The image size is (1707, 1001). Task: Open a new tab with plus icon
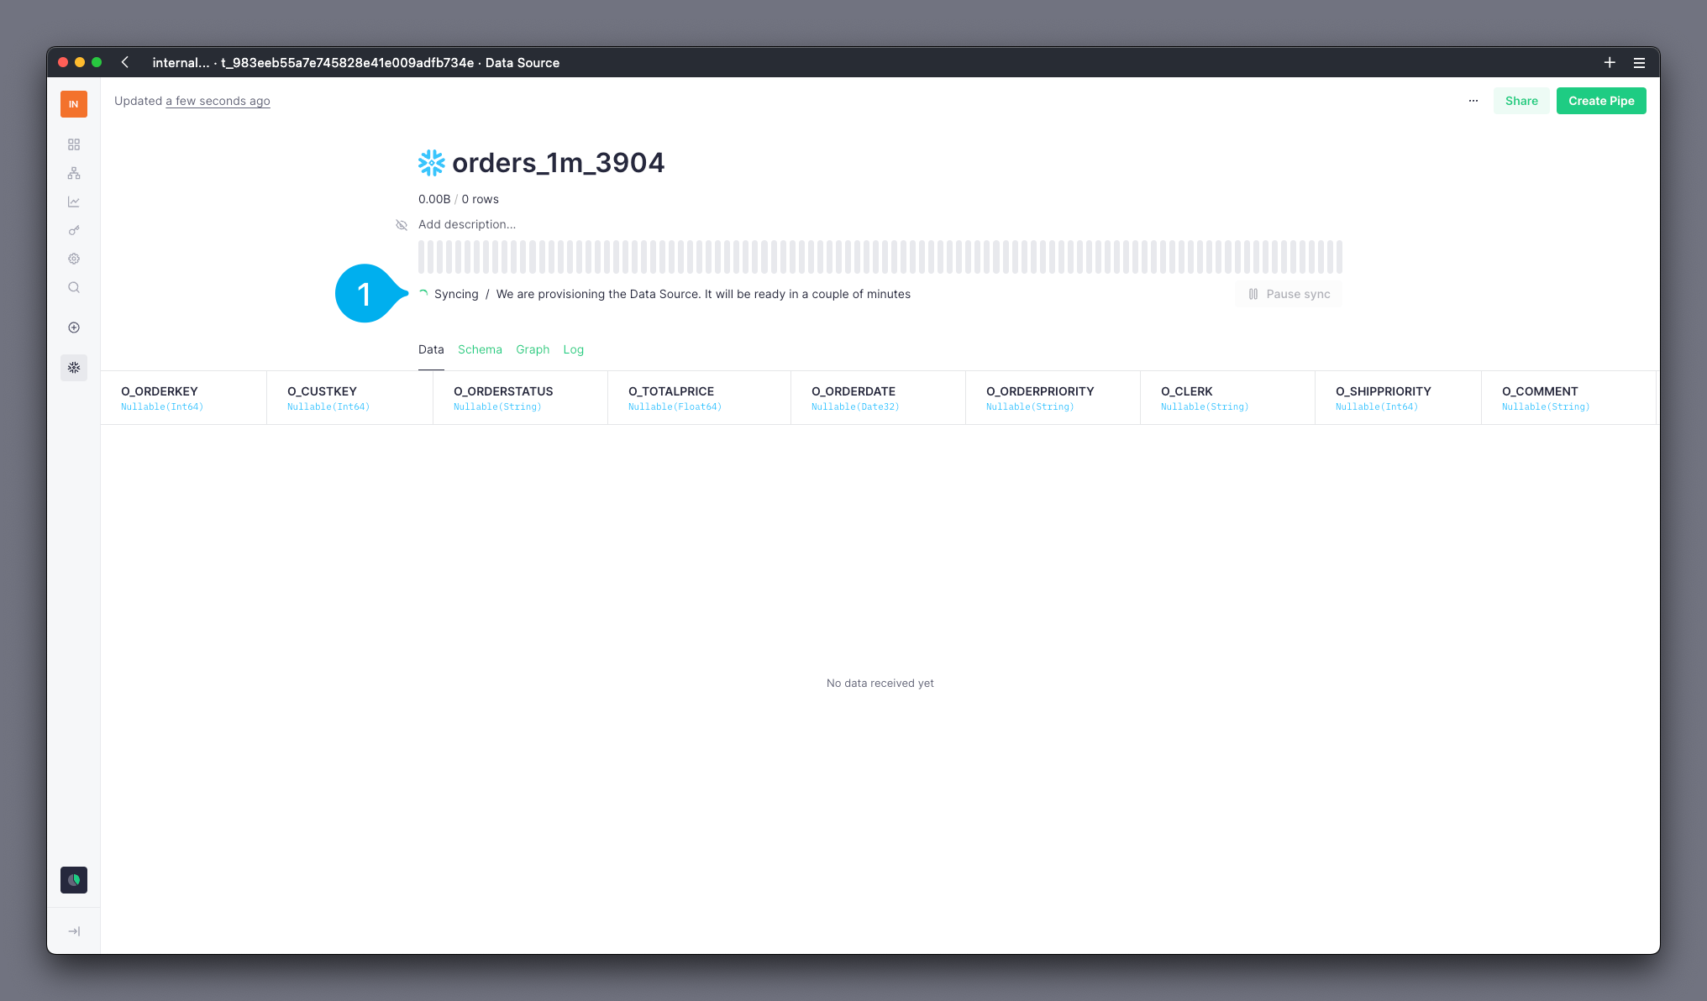point(1610,62)
